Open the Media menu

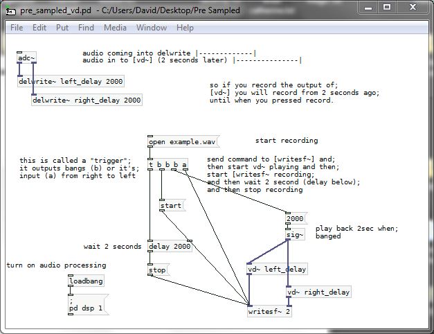click(115, 28)
